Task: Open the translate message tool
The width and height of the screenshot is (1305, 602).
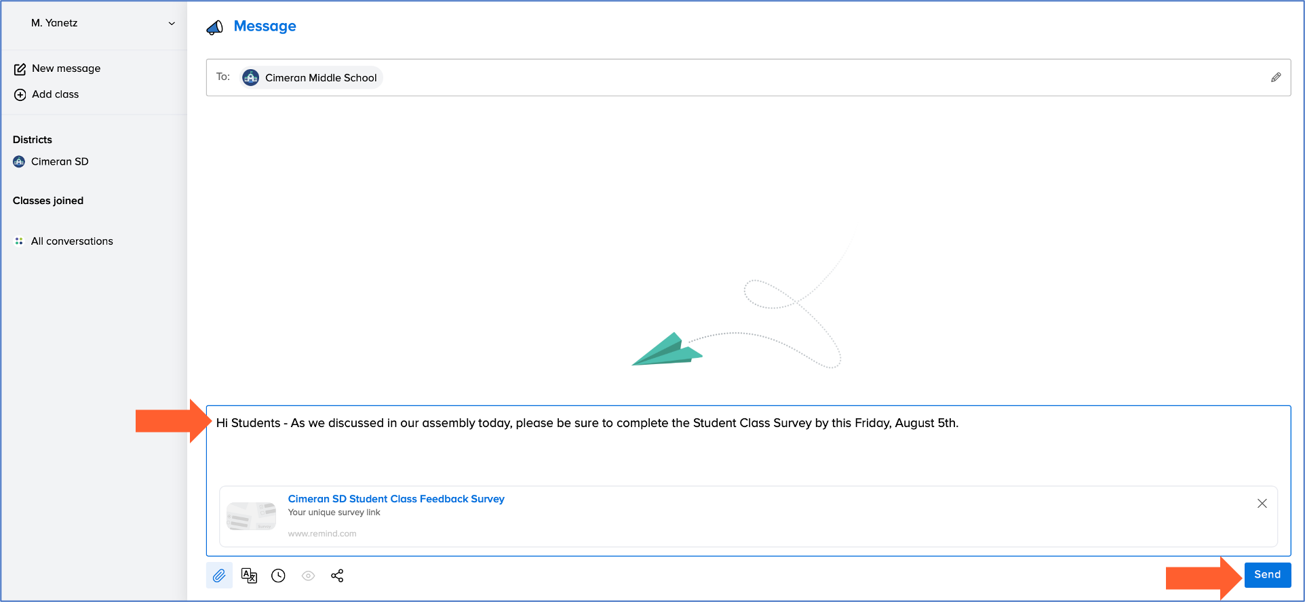Action: (249, 576)
